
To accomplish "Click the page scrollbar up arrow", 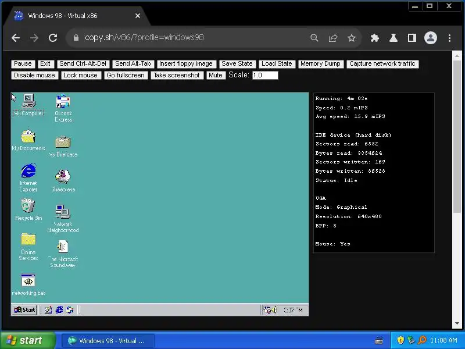I will tap(457, 55).
